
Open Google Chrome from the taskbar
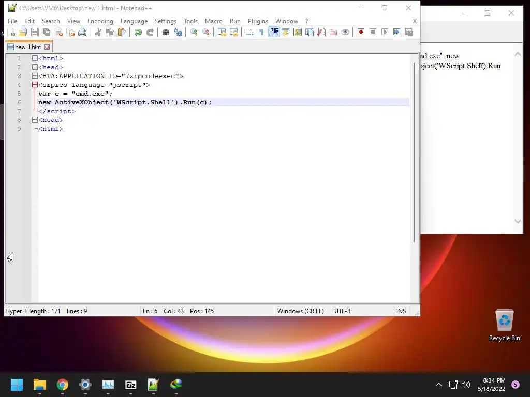[x=63, y=385]
